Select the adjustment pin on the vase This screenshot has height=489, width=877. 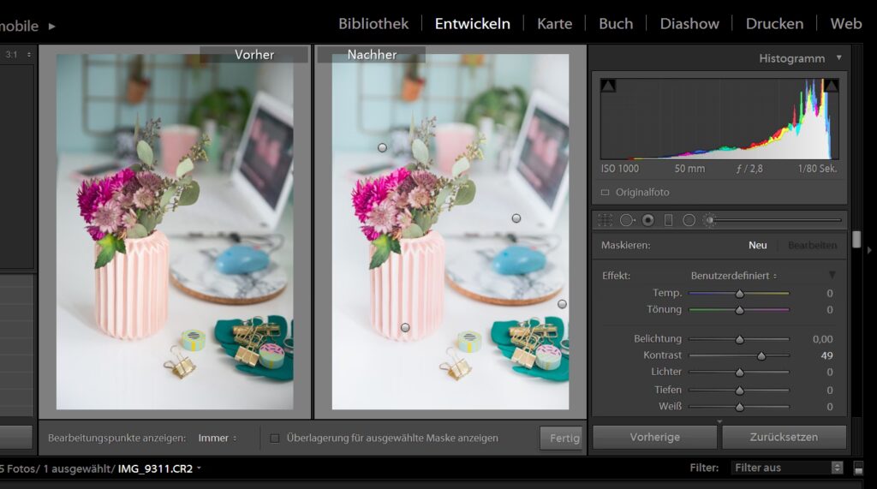(405, 327)
